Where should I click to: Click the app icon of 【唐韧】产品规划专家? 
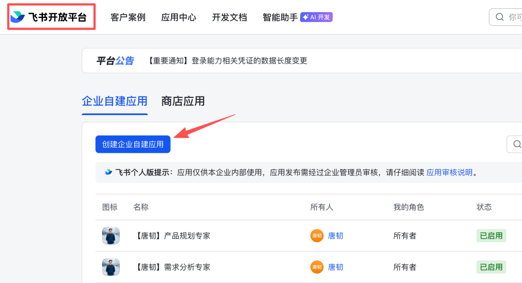click(x=111, y=236)
